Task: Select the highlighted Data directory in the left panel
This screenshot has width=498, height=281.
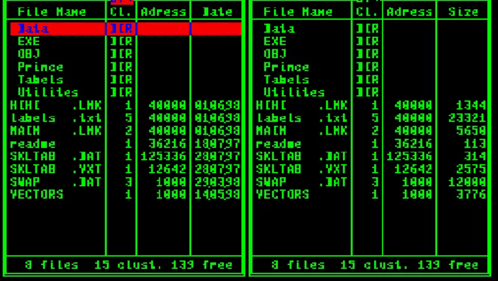Action: click(126, 29)
